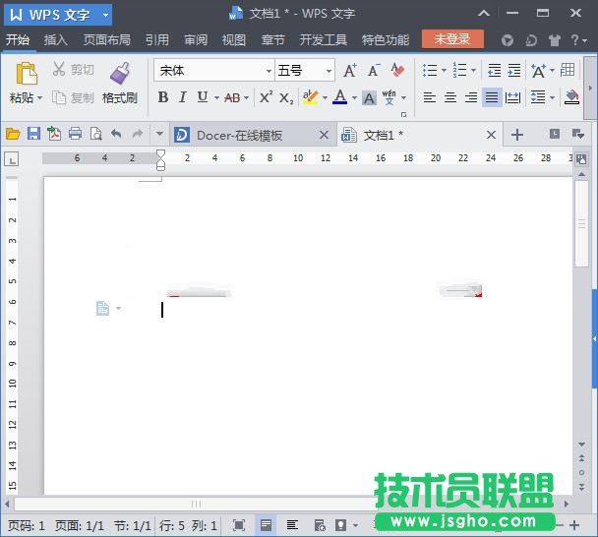Click the open folder icon
This screenshot has width=598, height=537.
13,134
